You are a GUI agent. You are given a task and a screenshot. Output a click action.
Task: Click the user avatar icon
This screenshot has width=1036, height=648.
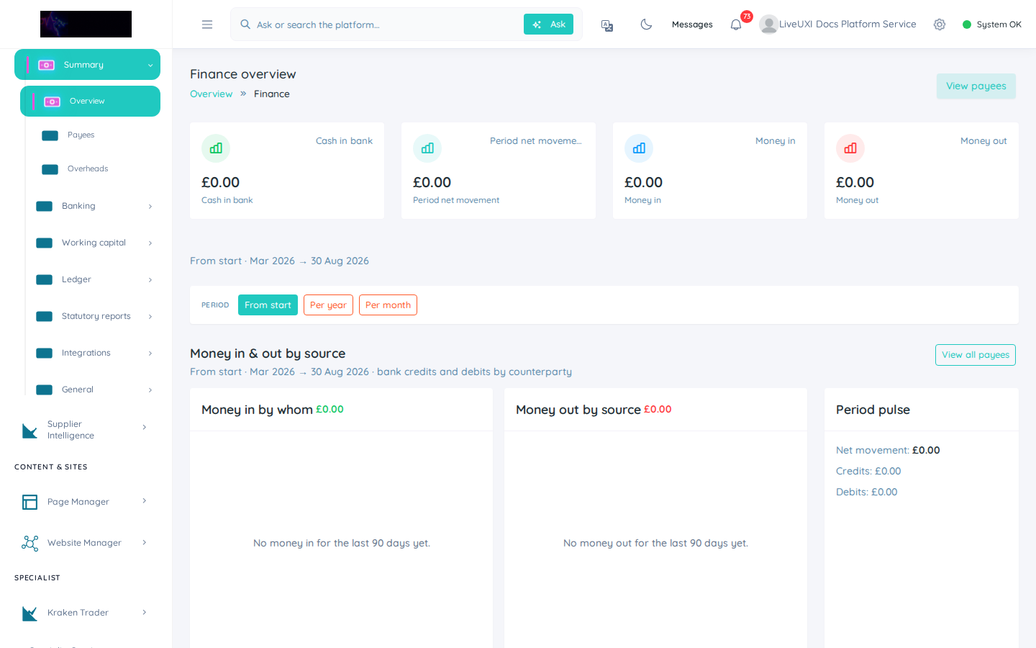pos(768,24)
